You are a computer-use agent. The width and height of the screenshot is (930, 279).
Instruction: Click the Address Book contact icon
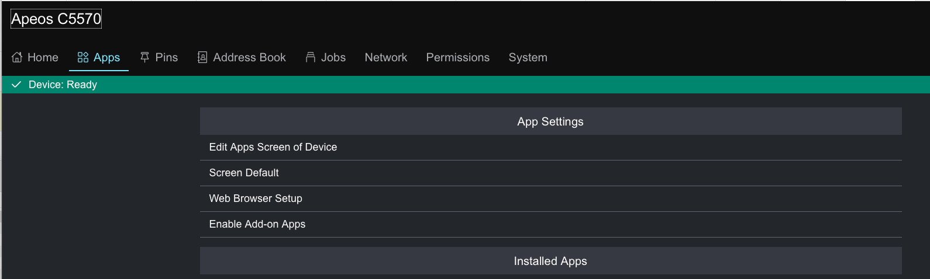pos(202,57)
